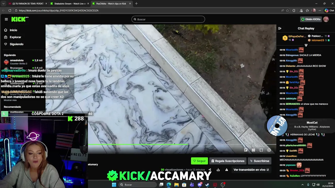Click chat username Distante
Viewport: 335px width, 188px height.
pyautogui.click(x=290, y=66)
